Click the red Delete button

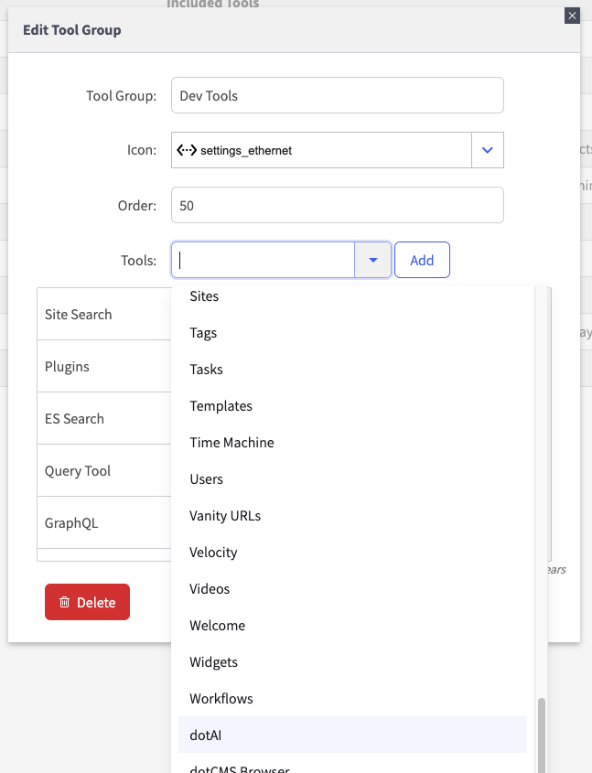tap(87, 602)
